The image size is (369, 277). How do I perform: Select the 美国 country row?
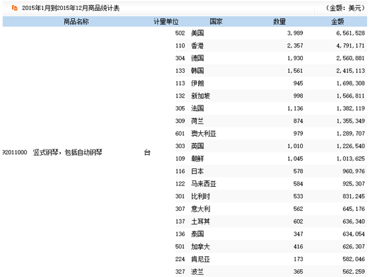click(x=271, y=33)
